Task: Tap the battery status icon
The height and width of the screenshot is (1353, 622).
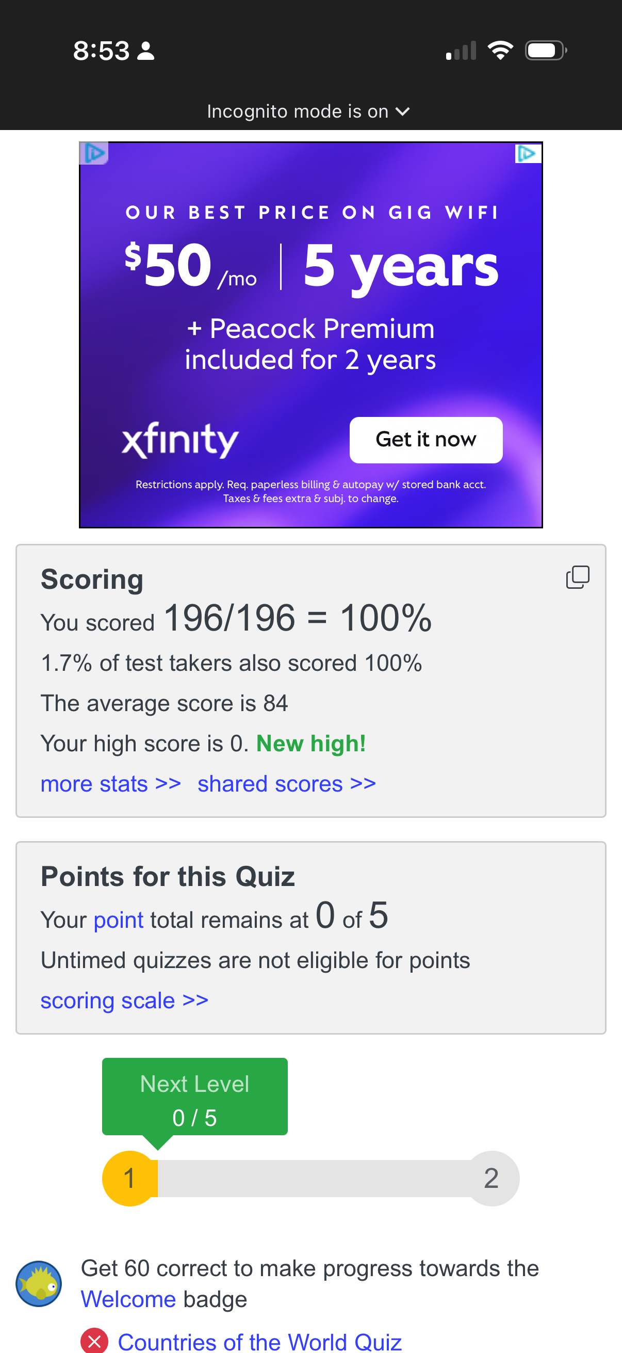Action: (546, 51)
